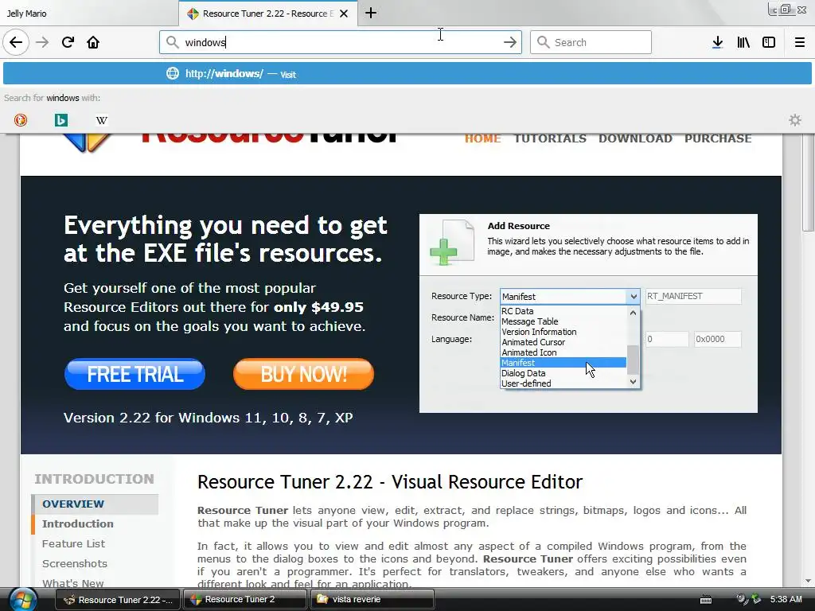Select Message Table in the list
This screenshot has width=815, height=611.
pos(563,321)
